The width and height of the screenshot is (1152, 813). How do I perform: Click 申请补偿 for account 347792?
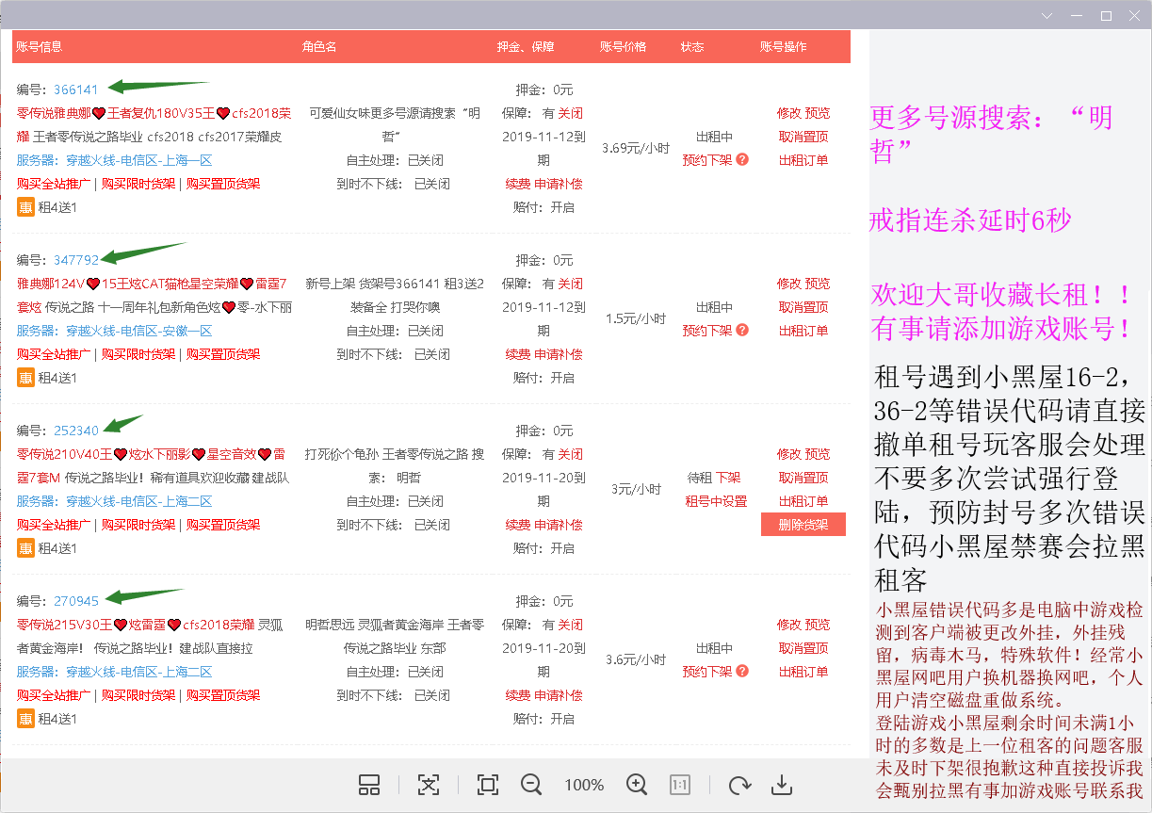[559, 354]
